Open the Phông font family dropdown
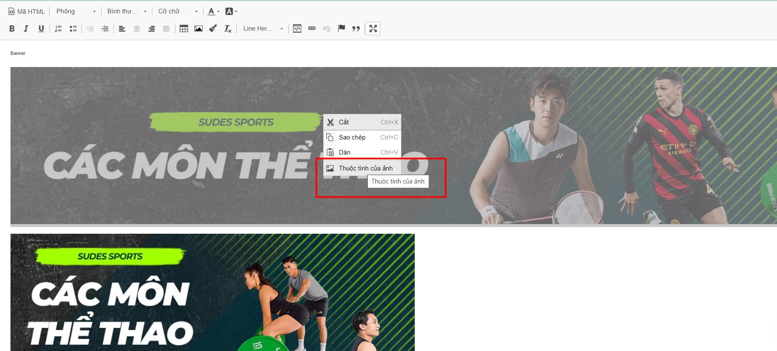Screen dimensions: 777x351 [x=76, y=11]
